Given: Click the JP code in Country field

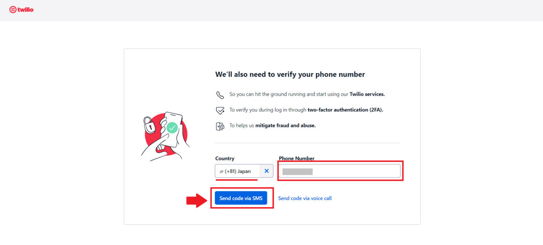Looking at the screenshot, I should [x=221, y=172].
